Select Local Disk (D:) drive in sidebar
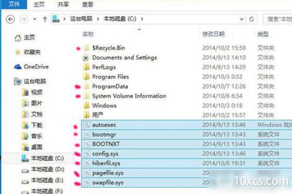The width and height of the screenshot is (292, 194). point(47,168)
